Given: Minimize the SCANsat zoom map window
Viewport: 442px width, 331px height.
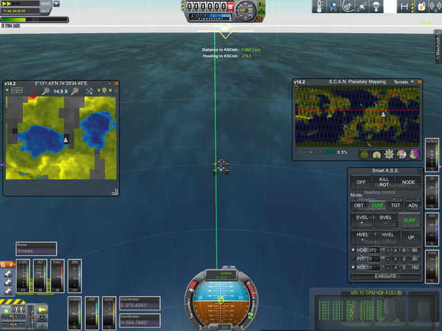Looking at the screenshot, I should (x=110, y=83).
